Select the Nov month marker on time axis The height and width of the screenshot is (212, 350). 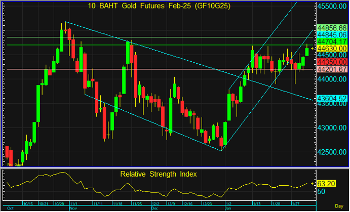point(72,208)
